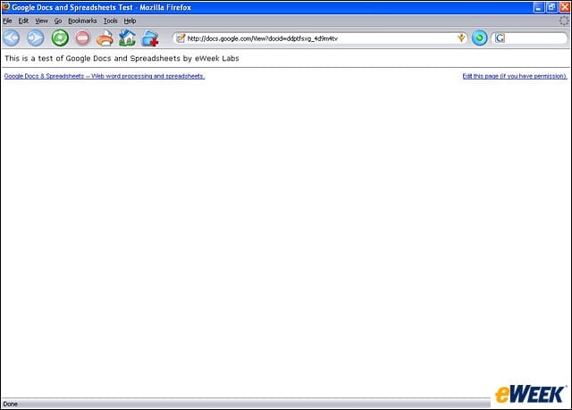Open the address bar history dropdown arrow
Image resolution: width=572 pixels, height=410 pixels.
tap(461, 38)
